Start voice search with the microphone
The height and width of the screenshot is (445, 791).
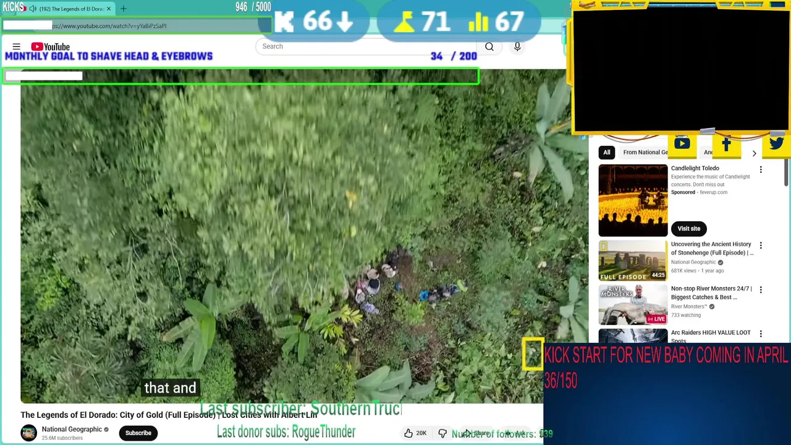[517, 46]
